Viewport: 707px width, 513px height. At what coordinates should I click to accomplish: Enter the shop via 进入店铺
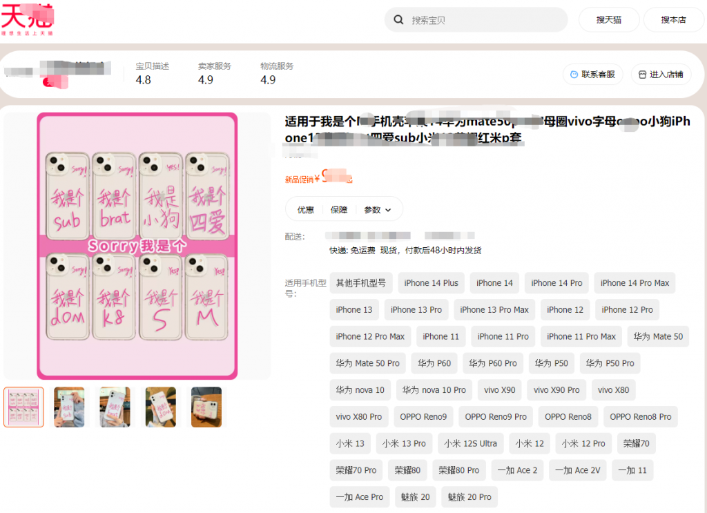(x=661, y=75)
